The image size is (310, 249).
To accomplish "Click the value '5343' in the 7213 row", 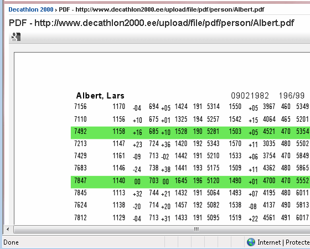I will pos(213,143).
